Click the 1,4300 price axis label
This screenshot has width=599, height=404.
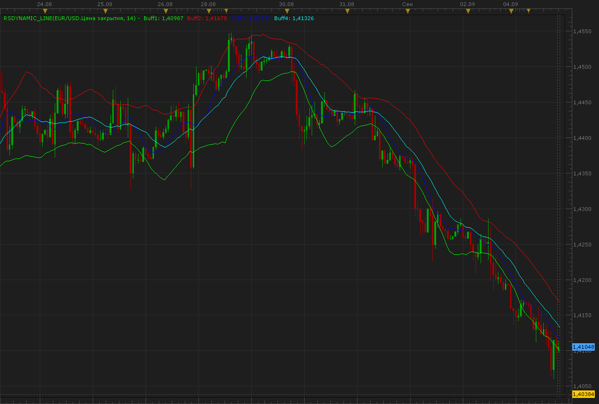coord(582,209)
